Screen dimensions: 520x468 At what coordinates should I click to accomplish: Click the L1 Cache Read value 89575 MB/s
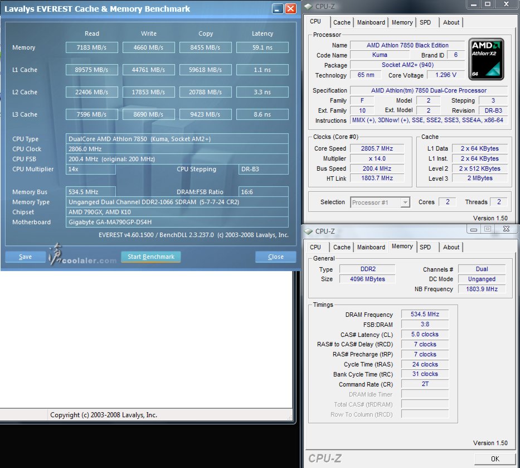[92, 70]
